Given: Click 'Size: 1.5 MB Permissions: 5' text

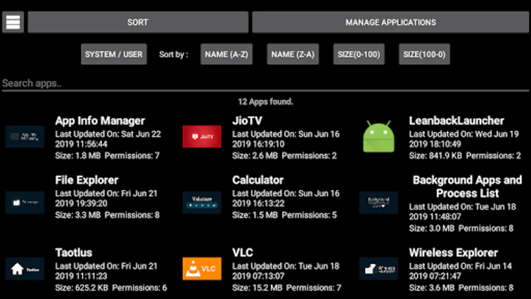Looking at the screenshot, I should click(x=284, y=215).
